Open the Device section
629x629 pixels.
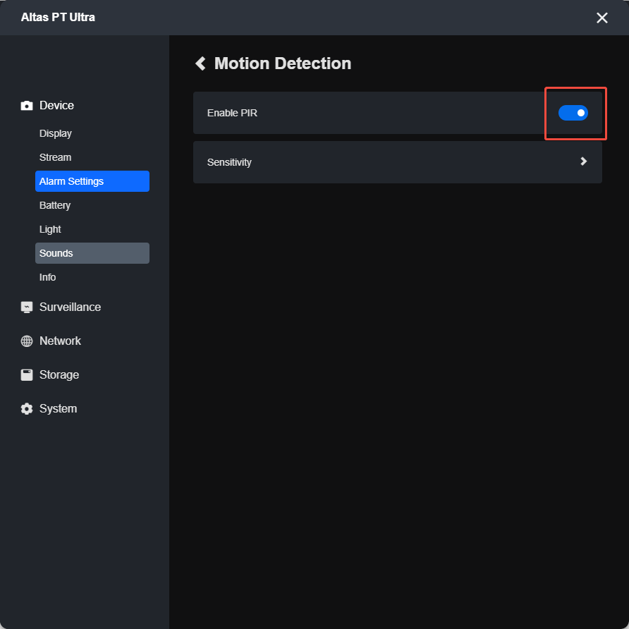point(56,106)
